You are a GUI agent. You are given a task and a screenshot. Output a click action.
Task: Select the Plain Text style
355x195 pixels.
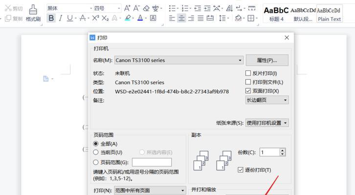[329, 14]
